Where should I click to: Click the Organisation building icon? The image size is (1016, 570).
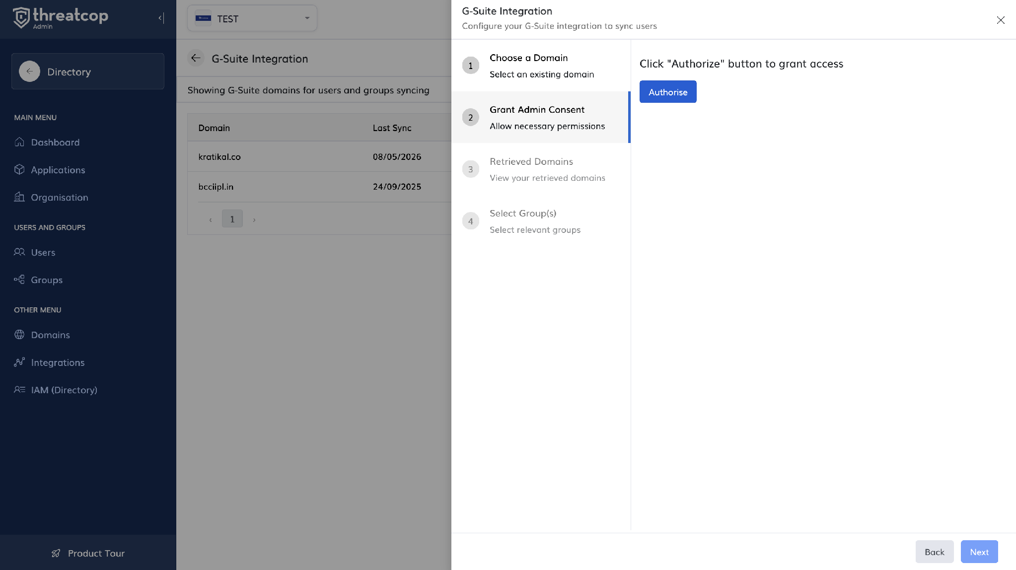click(19, 197)
